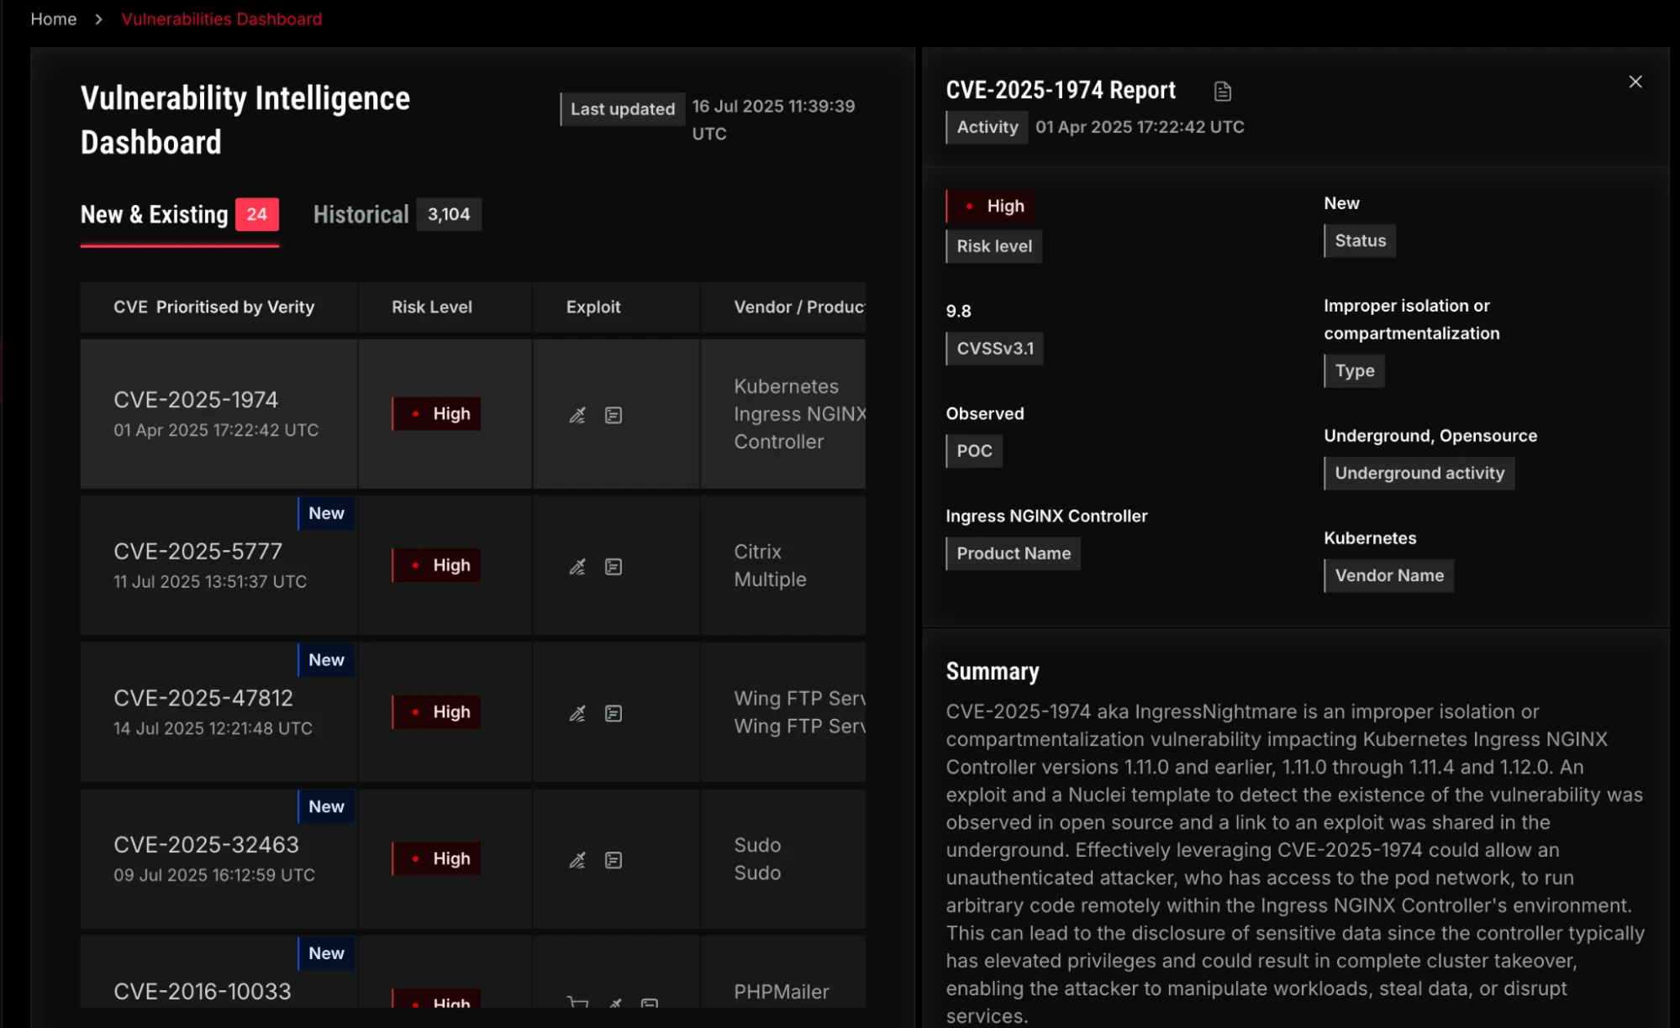Image resolution: width=1680 pixels, height=1028 pixels.
Task: Go to Home in the breadcrumb
Action: tap(54, 18)
